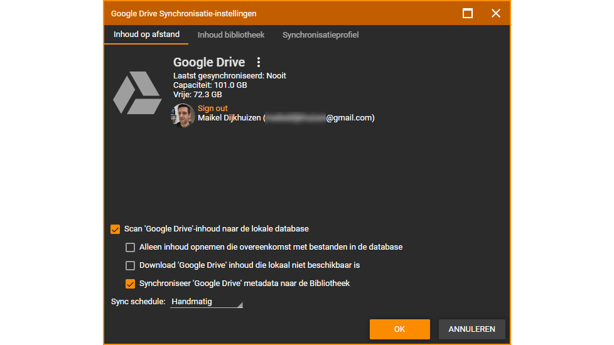Click the ANNULEREN button
The width and height of the screenshot is (614, 345).
pyautogui.click(x=471, y=329)
